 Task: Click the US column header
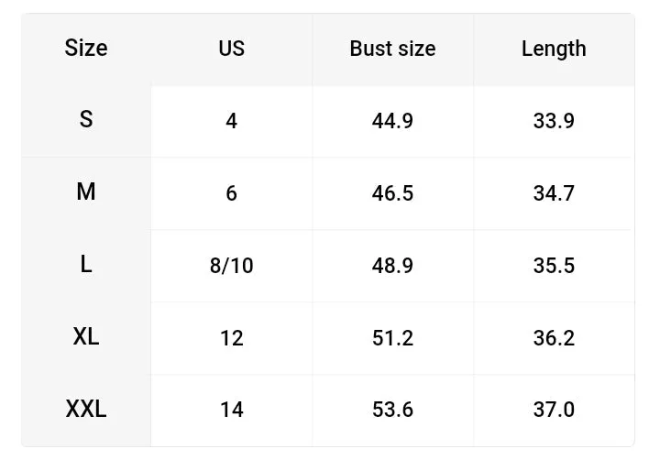pos(232,49)
